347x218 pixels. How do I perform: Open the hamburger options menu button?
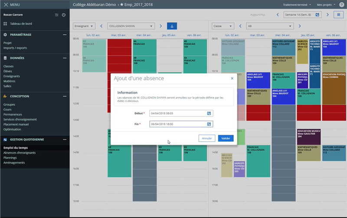point(339,15)
